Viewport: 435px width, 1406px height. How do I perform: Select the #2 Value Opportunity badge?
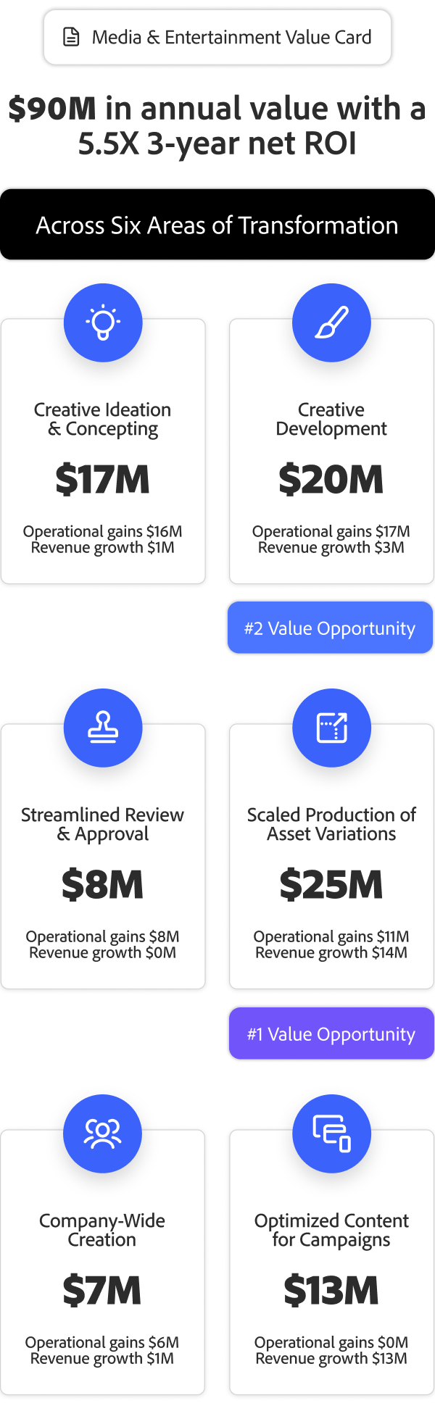(330, 628)
